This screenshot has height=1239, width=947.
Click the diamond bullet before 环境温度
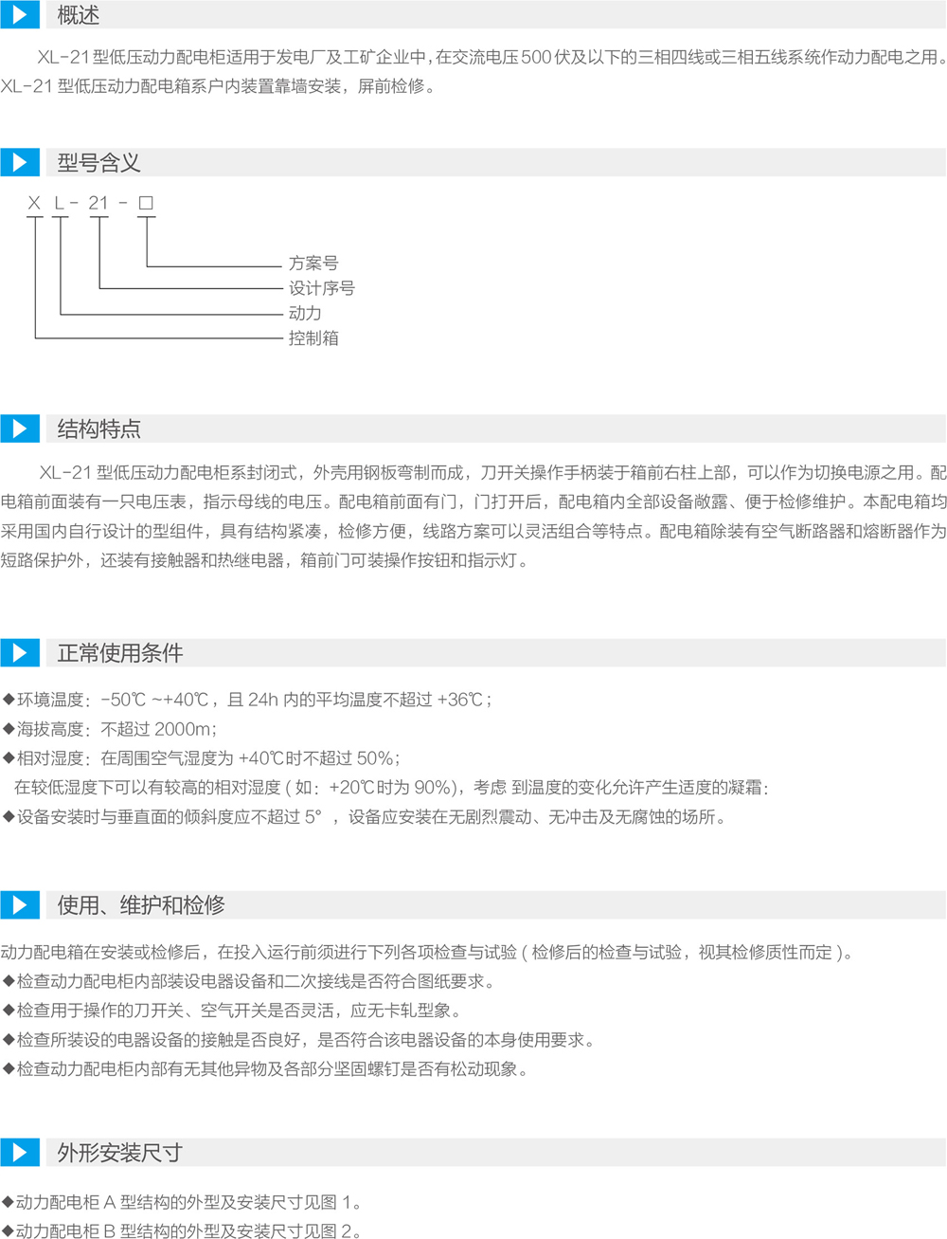[x=9, y=700]
